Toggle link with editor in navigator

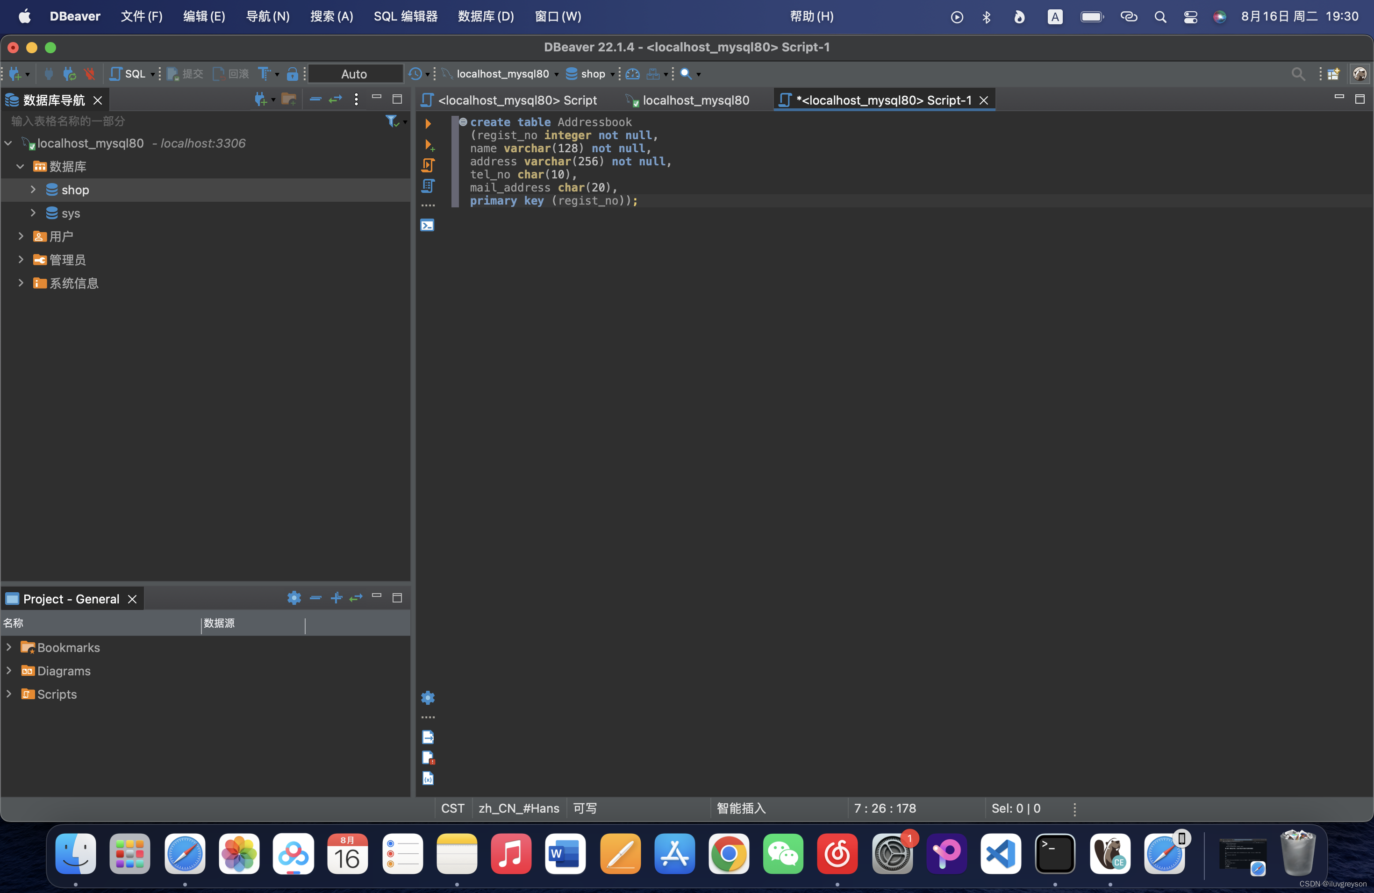pyautogui.click(x=336, y=99)
